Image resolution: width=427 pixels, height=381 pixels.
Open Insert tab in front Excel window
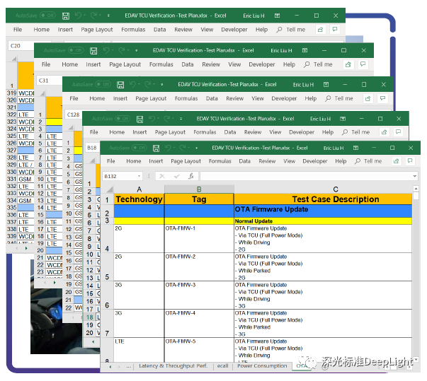tap(156, 161)
